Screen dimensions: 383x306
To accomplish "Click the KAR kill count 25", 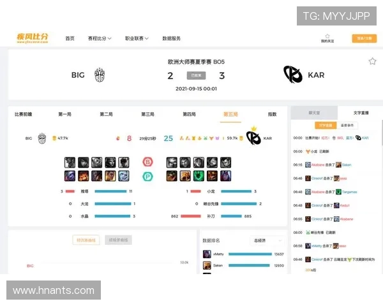I will click(x=169, y=138).
